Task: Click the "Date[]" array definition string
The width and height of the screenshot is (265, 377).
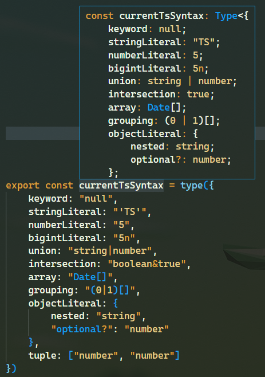Action: (x=90, y=277)
